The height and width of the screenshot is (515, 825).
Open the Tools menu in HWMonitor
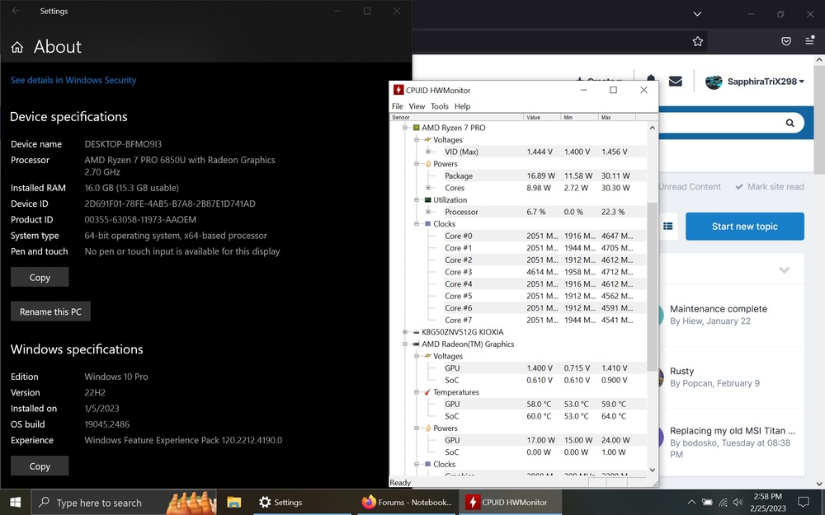(440, 106)
